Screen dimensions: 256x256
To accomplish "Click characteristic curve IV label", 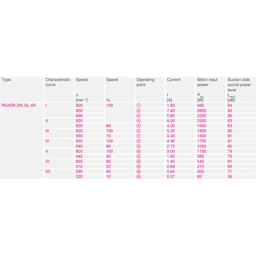I will point(48,141).
